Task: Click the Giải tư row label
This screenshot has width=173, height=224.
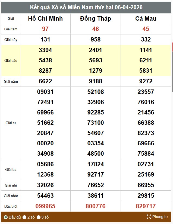Action: [11, 123]
